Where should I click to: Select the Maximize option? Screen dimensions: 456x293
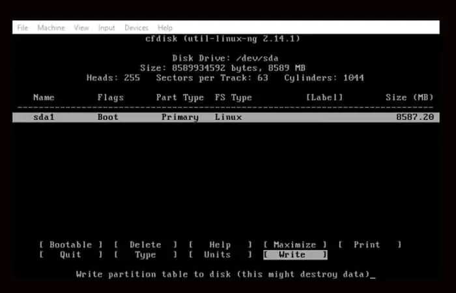[x=295, y=245]
